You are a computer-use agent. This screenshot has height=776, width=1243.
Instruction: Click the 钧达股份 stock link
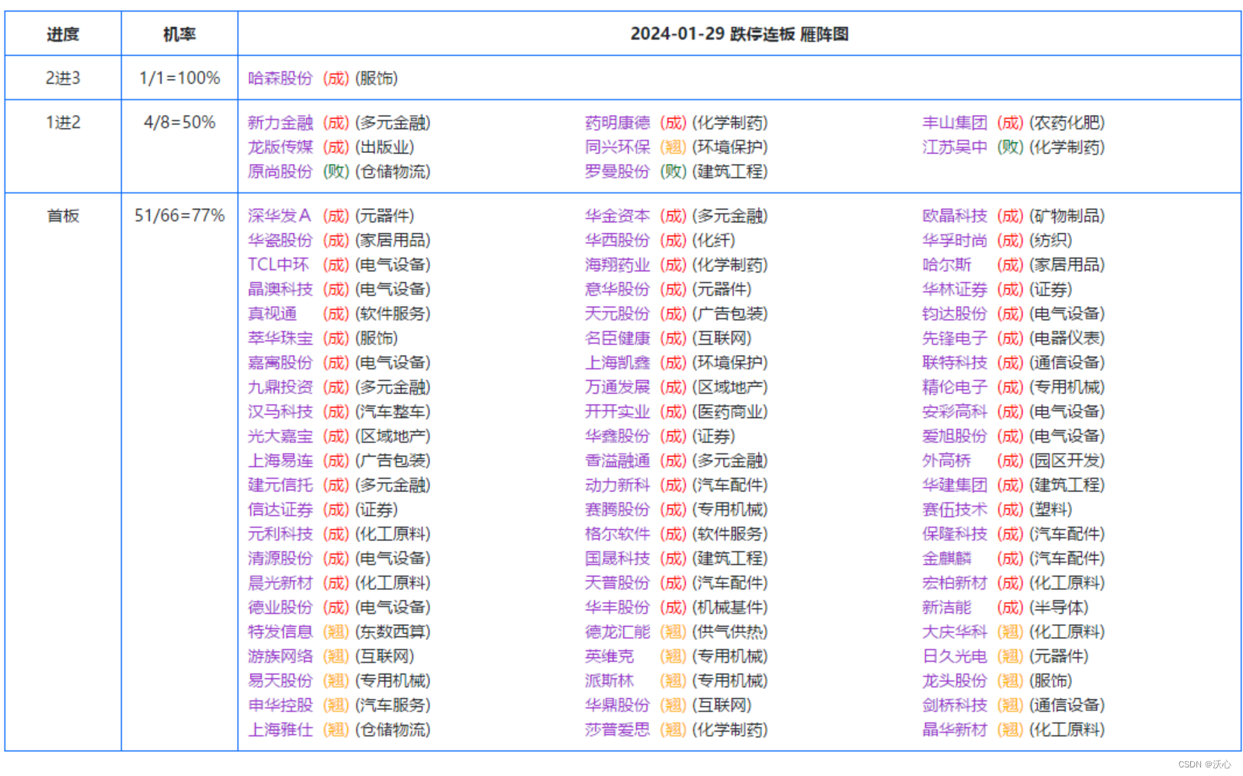click(x=954, y=314)
